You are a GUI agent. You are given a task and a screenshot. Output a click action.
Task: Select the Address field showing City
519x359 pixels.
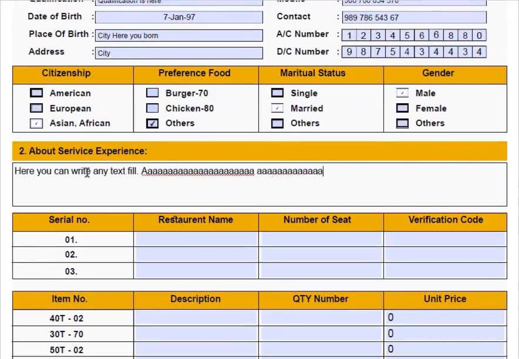point(180,52)
